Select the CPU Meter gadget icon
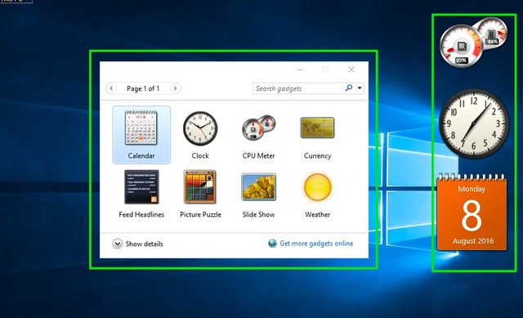The height and width of the screenshot is (318, 523). (x=259, y=128)
